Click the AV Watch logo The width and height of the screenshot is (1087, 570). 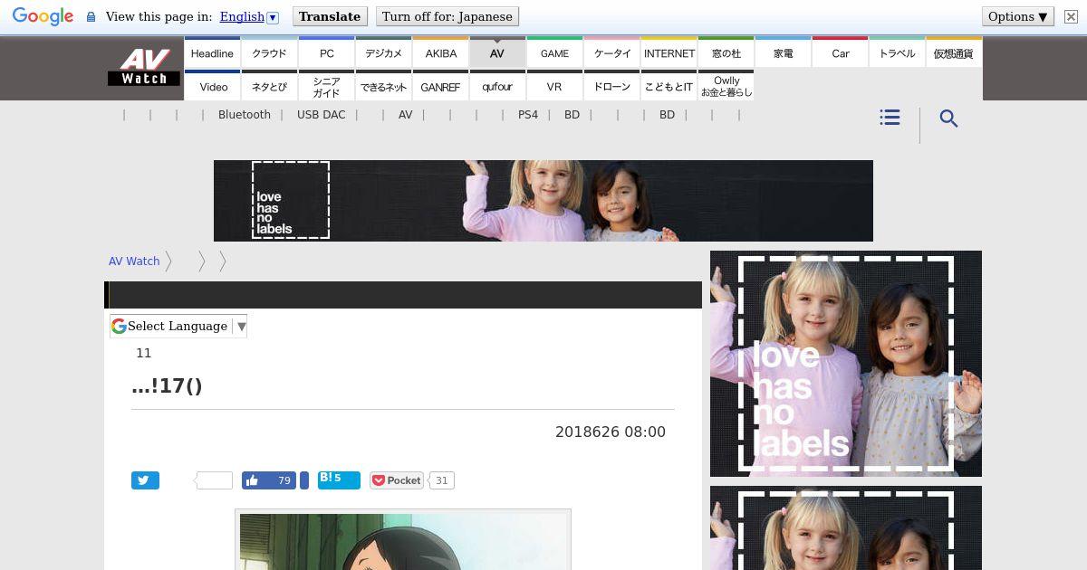tap(144, 67)
